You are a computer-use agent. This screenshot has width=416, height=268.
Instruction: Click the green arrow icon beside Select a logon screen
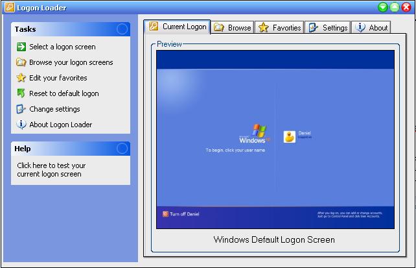[21, 47]
